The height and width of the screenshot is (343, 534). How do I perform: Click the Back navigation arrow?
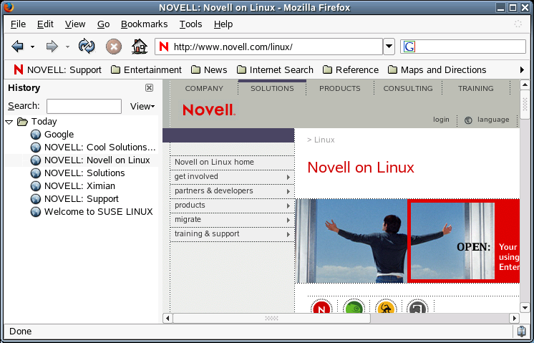tap(17, 47)
